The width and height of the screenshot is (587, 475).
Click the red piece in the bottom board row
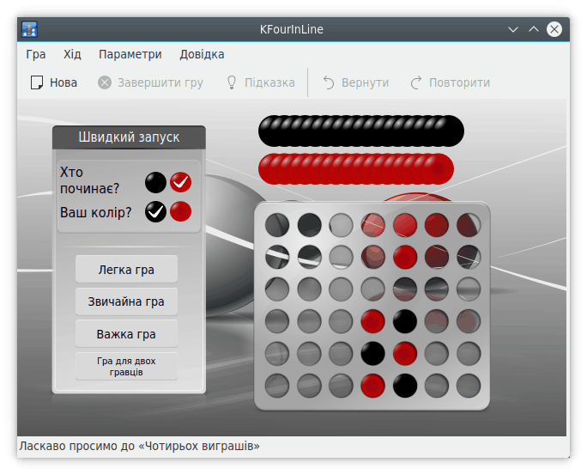(372, 386)
